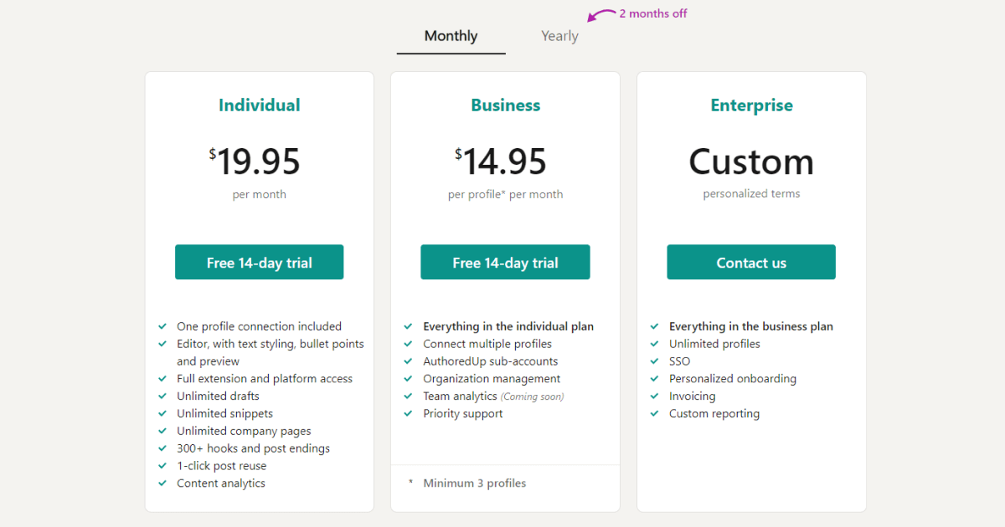Click the Business plan heading
This screenshot has width=1005, height=527.
click(x=505, y=105)
